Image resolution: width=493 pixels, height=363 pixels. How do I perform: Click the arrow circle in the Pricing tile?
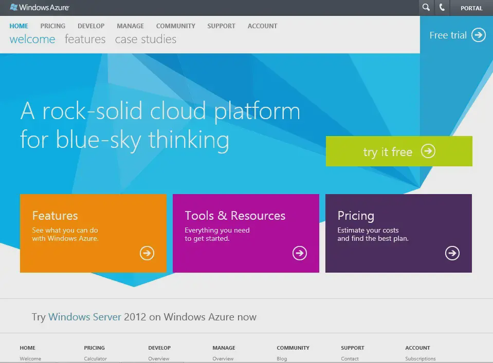(x=452, y=253)
